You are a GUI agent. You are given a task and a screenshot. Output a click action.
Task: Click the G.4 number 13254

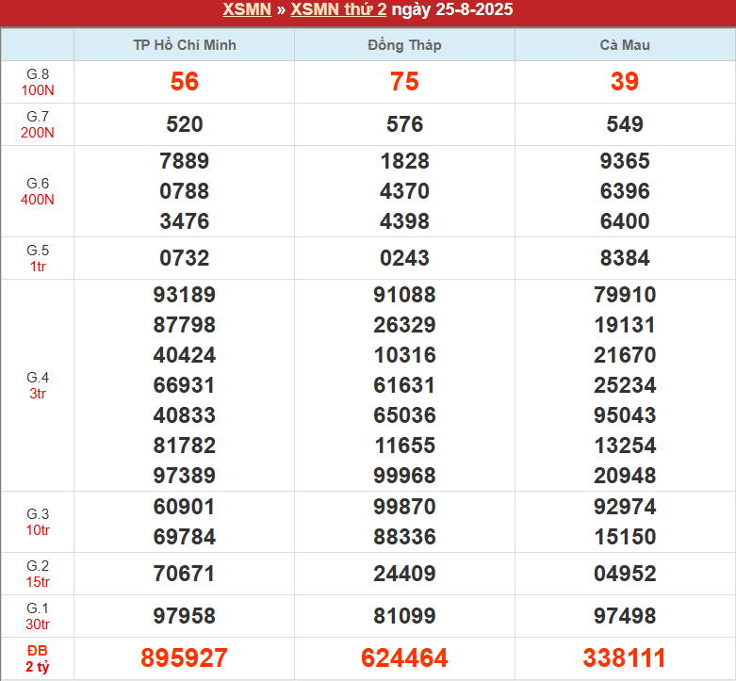[x=625, y=446]
